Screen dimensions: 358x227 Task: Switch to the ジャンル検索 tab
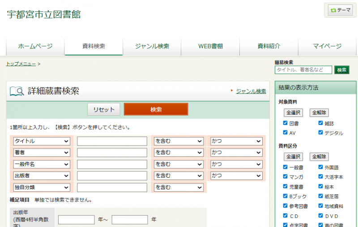point(152,46)
